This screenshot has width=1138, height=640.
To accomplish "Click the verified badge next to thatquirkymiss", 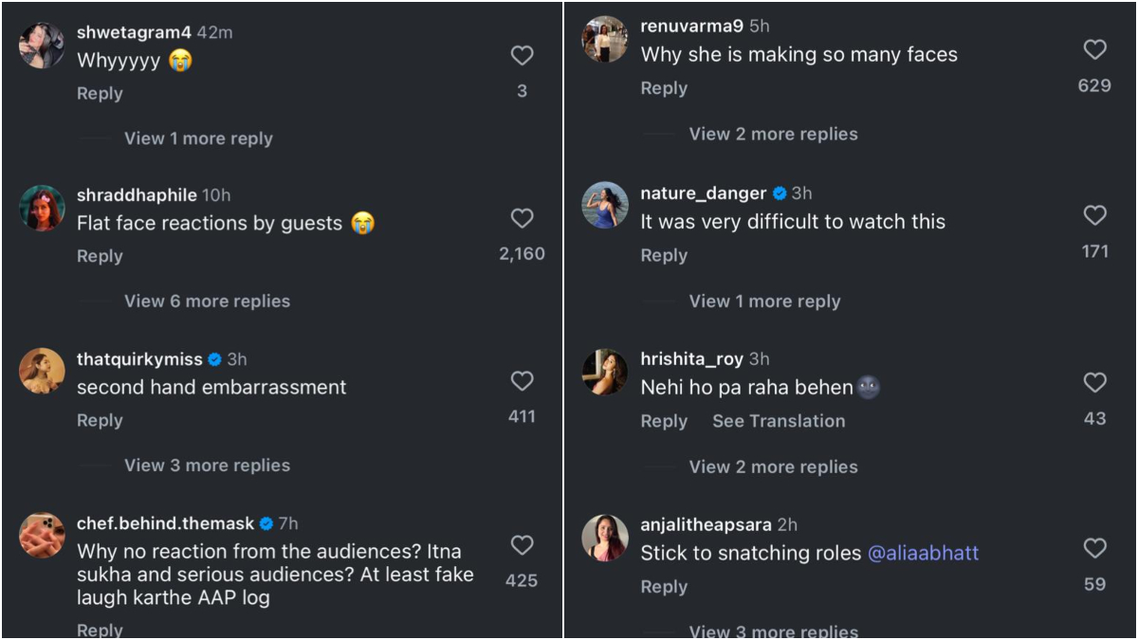I will coord(212,358).
